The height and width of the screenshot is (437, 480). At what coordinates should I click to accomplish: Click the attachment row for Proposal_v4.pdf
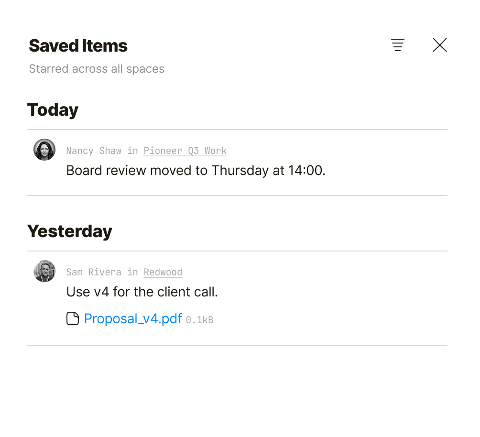pyautogui.click(x=139, y=318)
